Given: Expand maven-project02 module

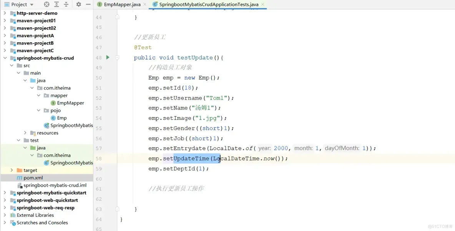Looking at the screenshot, I should (5, 28).
